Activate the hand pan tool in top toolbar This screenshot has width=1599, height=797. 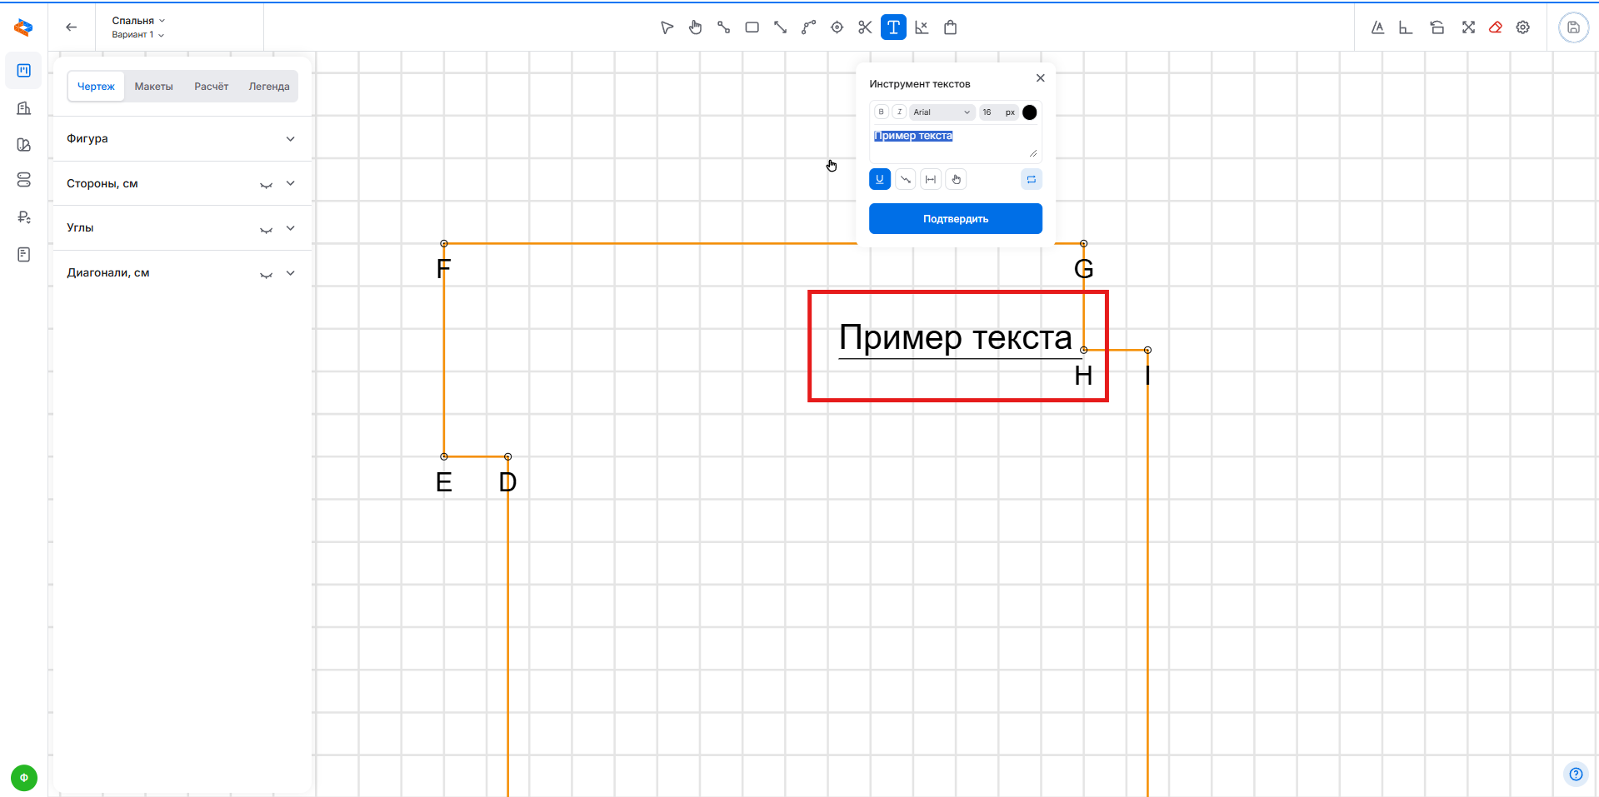[x=695, y=27]
